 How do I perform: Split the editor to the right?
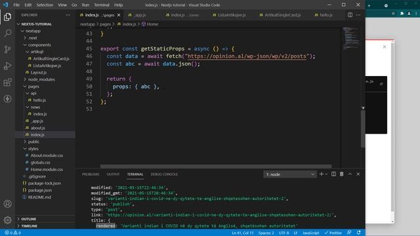350,15
